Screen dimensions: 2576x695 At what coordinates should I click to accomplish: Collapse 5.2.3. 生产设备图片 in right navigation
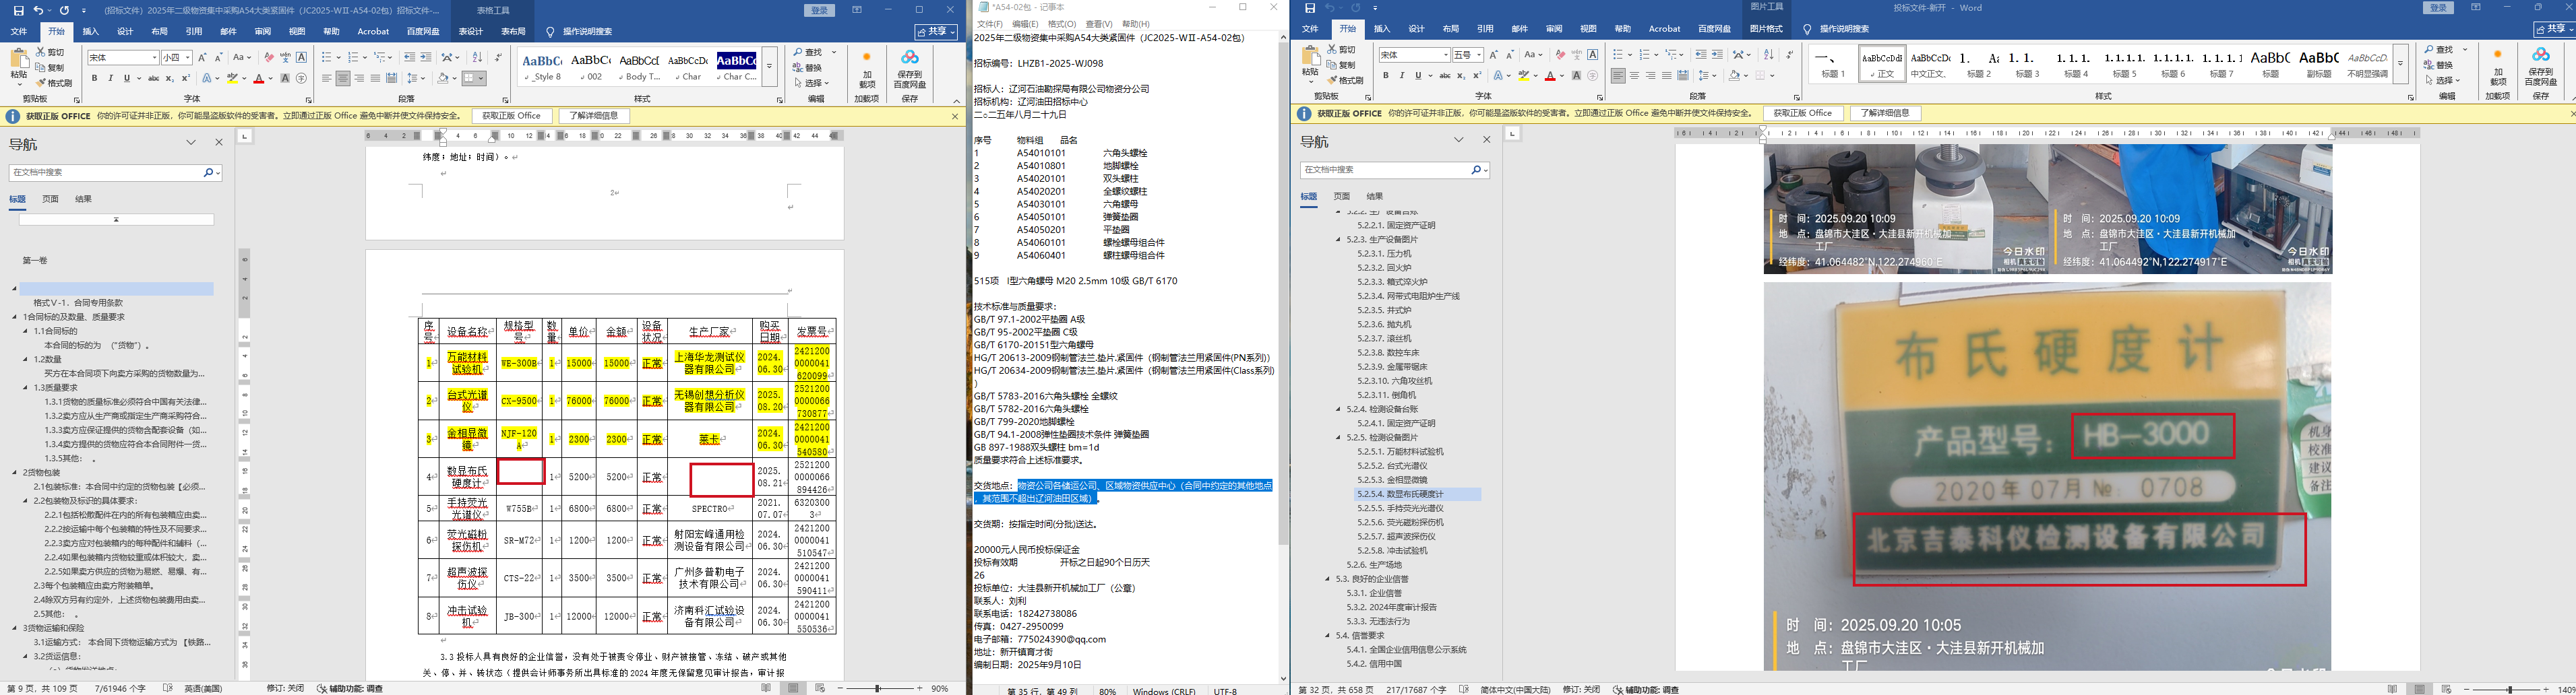(1339, 240)
